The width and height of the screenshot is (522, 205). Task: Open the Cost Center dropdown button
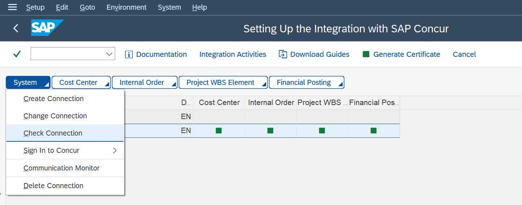pyautogui.click(x=81, y=82)
